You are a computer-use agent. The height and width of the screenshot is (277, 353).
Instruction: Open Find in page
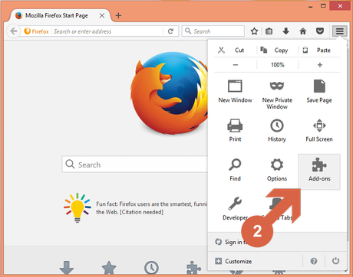[x=235, y=170]
